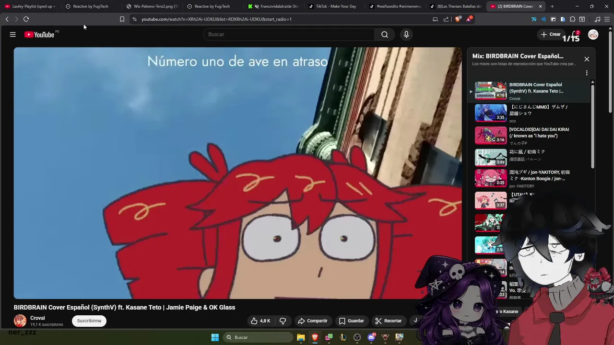Screen dimensions: 614x345
Task: Switch to #waifusedits tab
Action: click(x=395, y=6)
